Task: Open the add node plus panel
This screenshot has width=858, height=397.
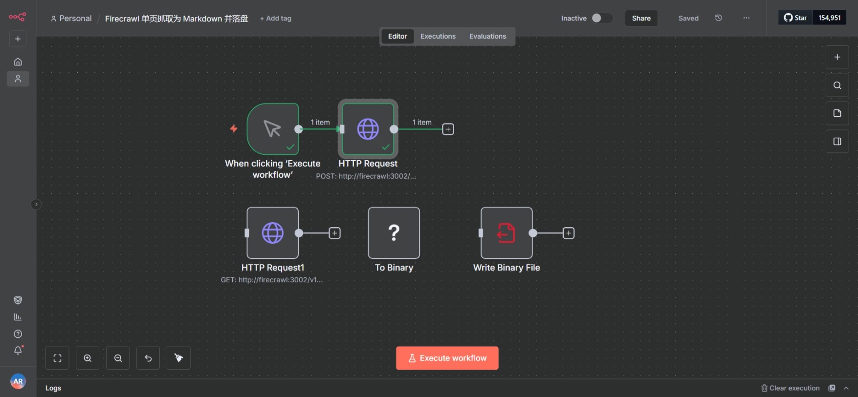Action: (x=837, y=57)
